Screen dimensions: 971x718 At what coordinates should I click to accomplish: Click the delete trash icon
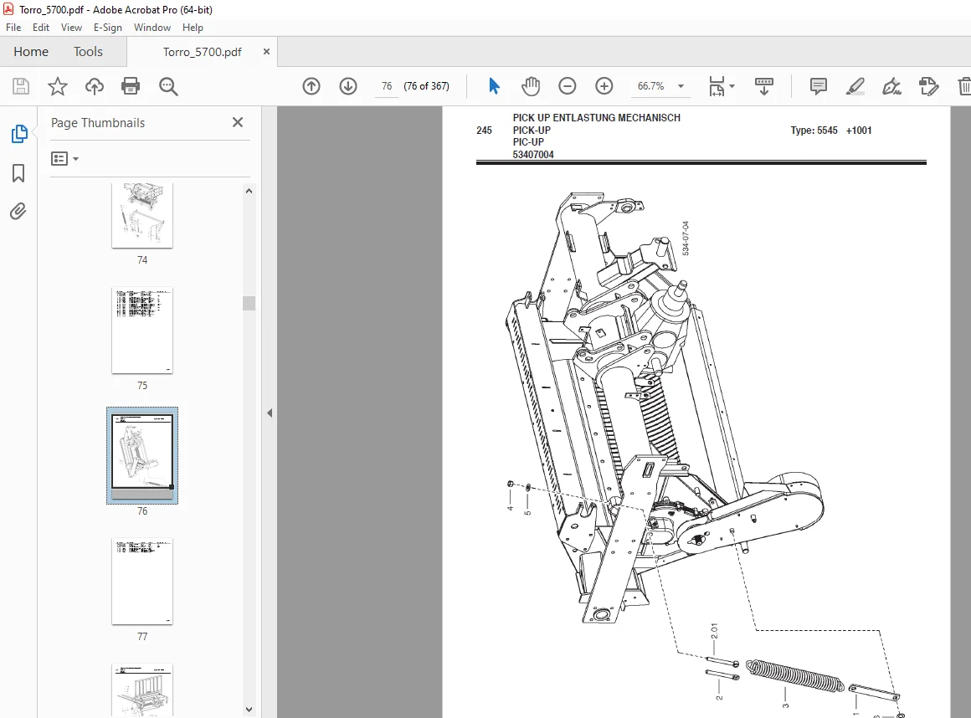(x=963, y=86)
